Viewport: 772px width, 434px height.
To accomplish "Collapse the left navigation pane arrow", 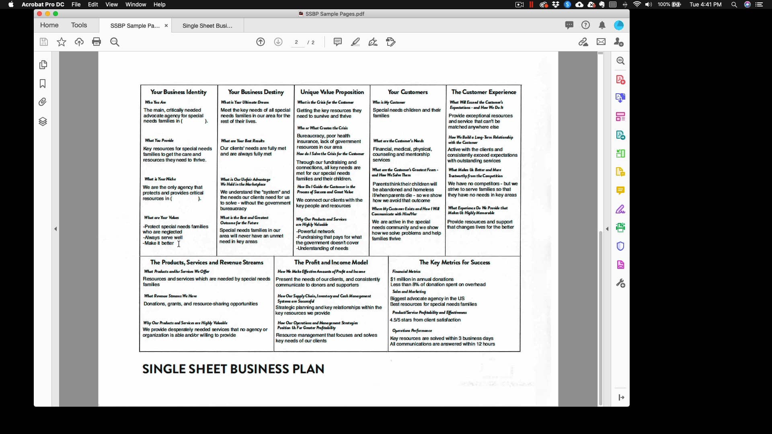I will [55, 229].
